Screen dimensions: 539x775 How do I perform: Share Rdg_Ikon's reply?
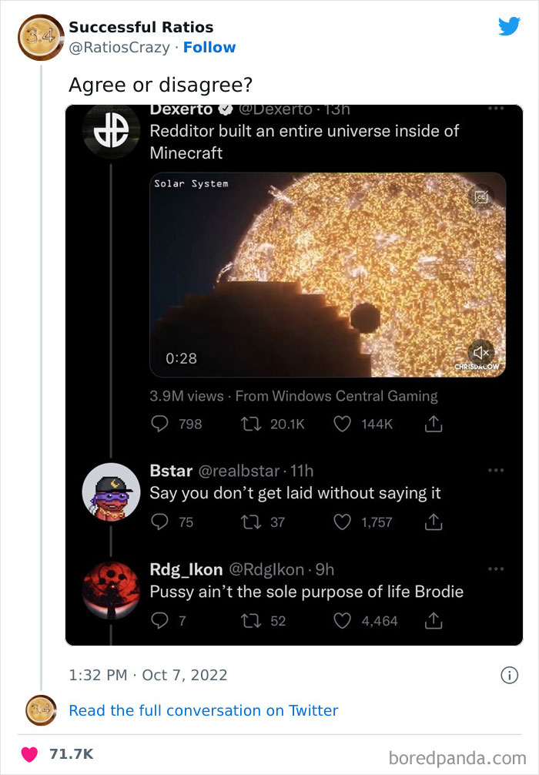[x=433, y=620]
